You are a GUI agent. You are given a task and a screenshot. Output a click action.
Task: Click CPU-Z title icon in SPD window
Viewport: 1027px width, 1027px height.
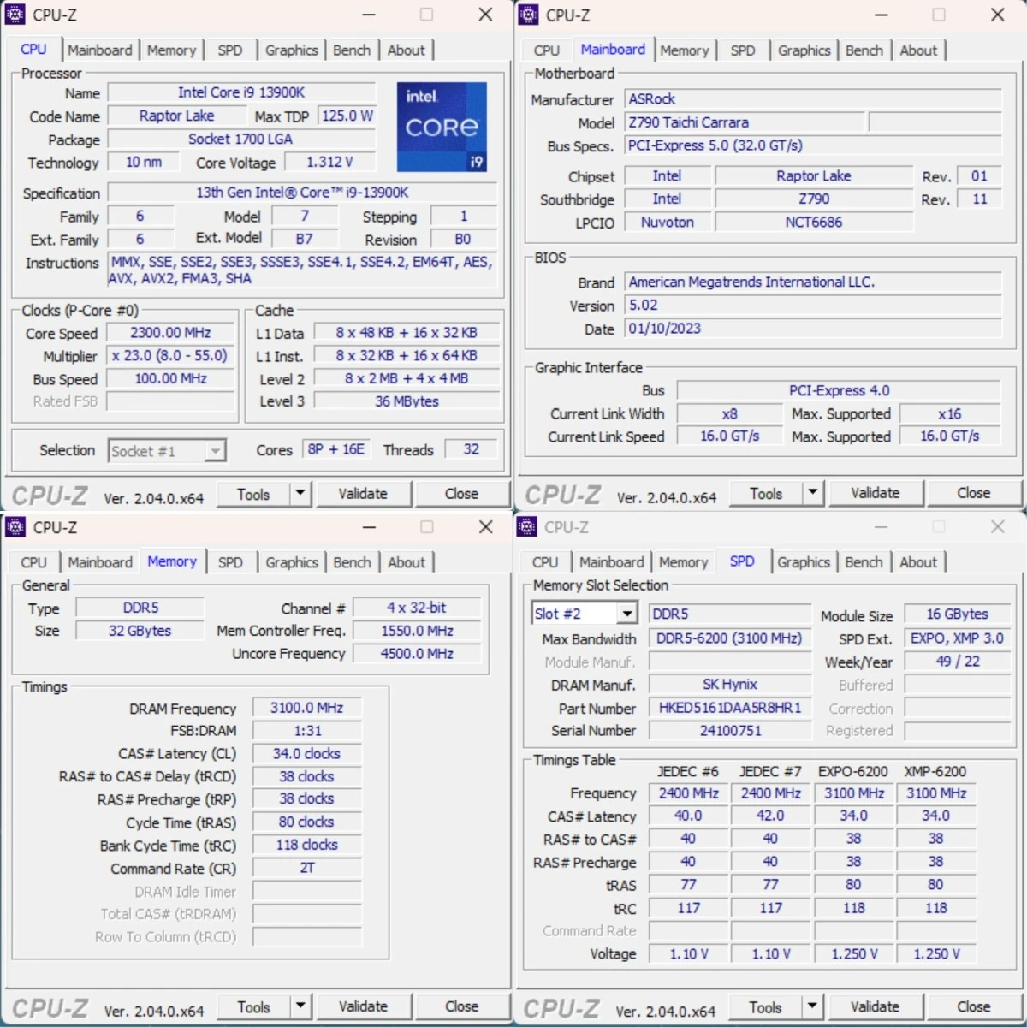pos(527,527)
